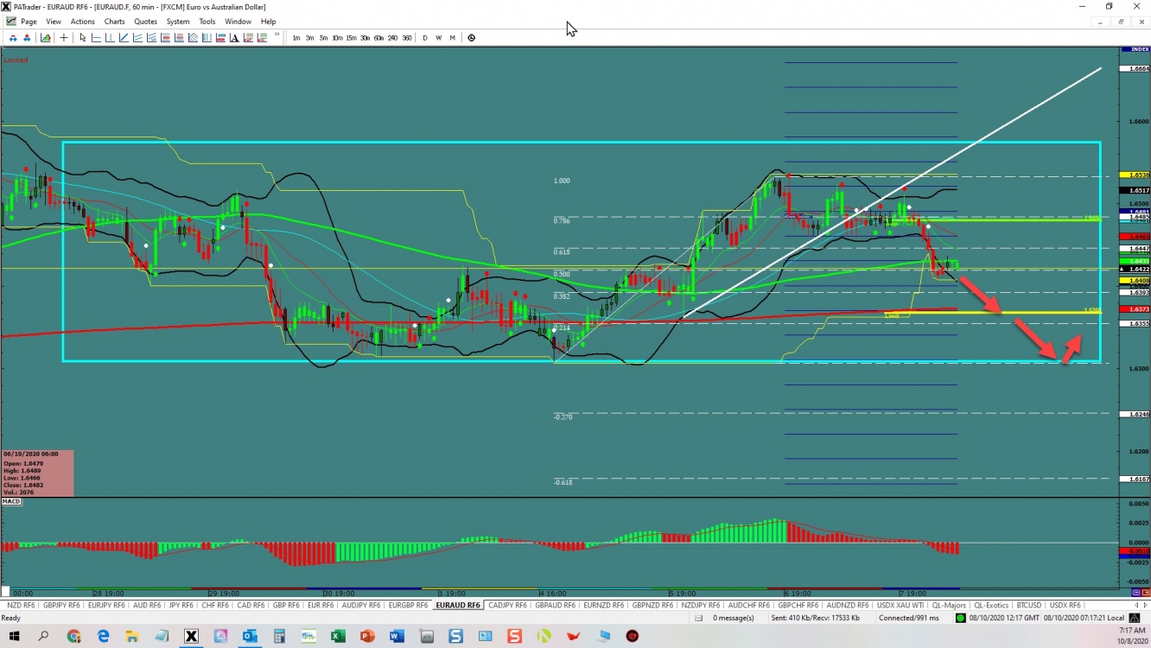The width and height of the screenshot is (1151, 648).
Task: Switch chart to 240 timeframe
Action: tap(392, 38)
